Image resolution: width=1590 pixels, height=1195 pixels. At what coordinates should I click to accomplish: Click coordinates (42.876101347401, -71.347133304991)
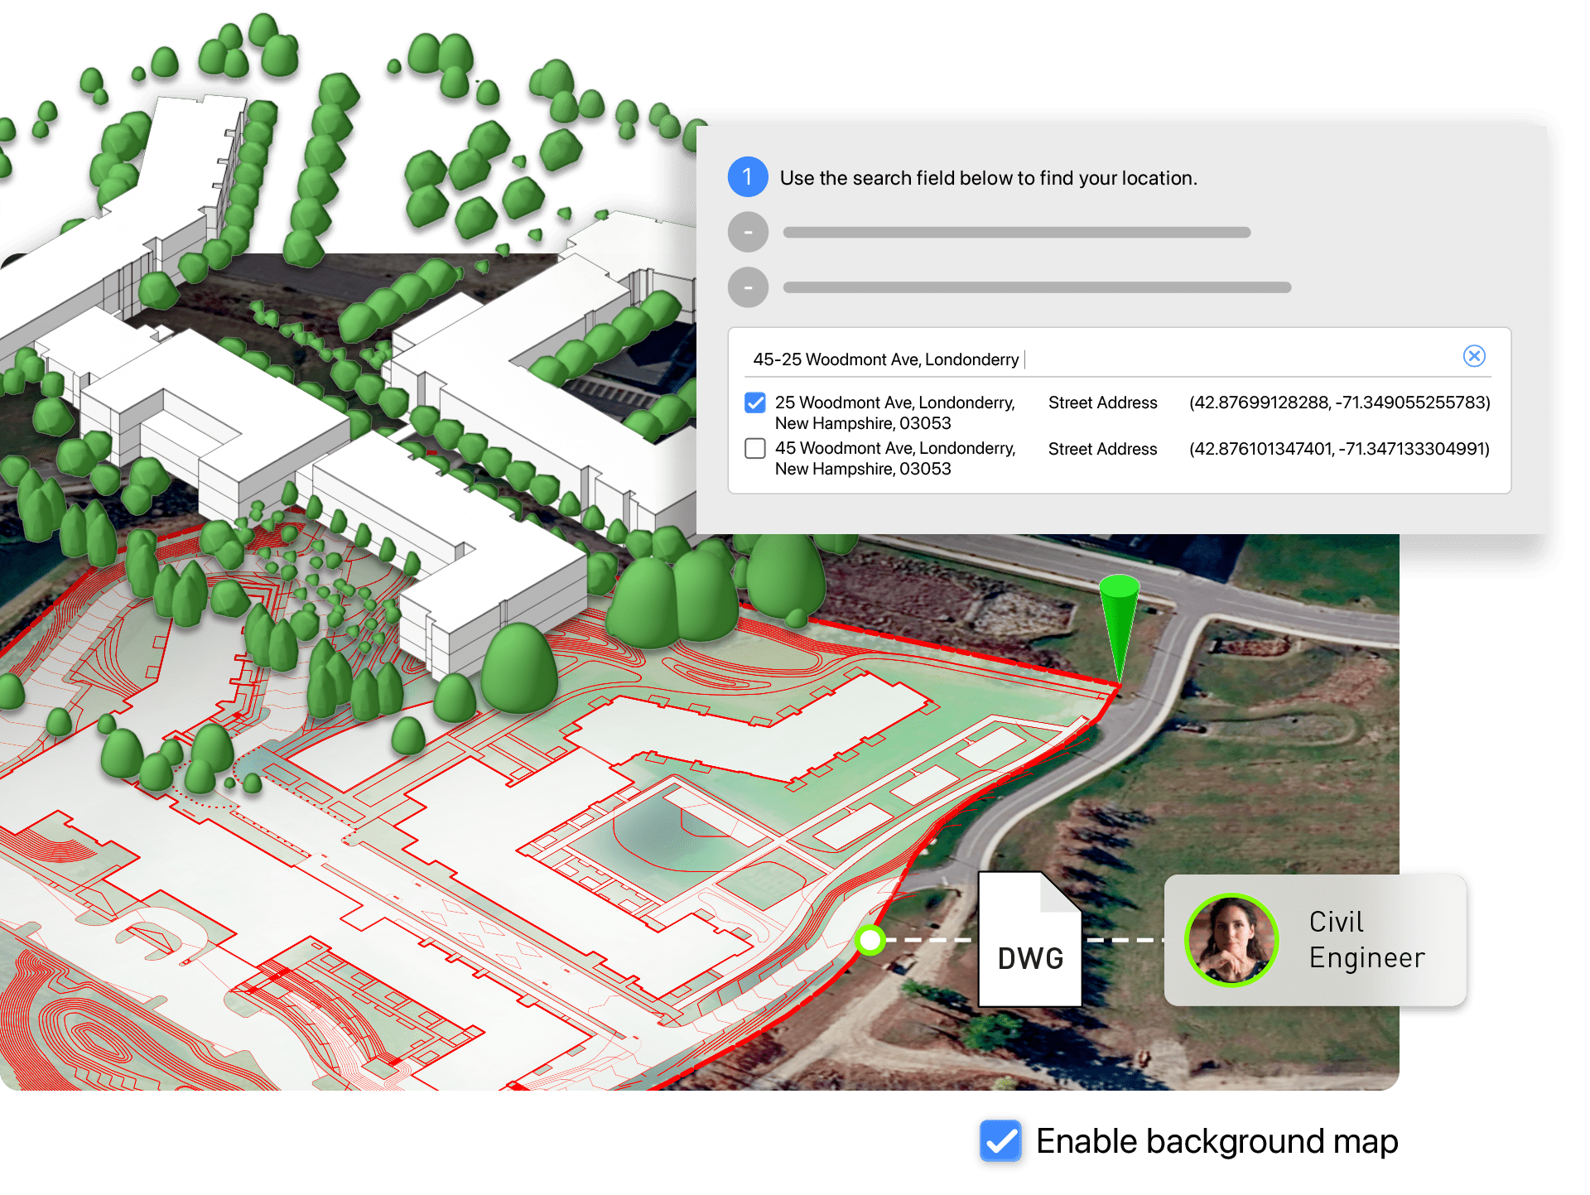(1340, 449)
